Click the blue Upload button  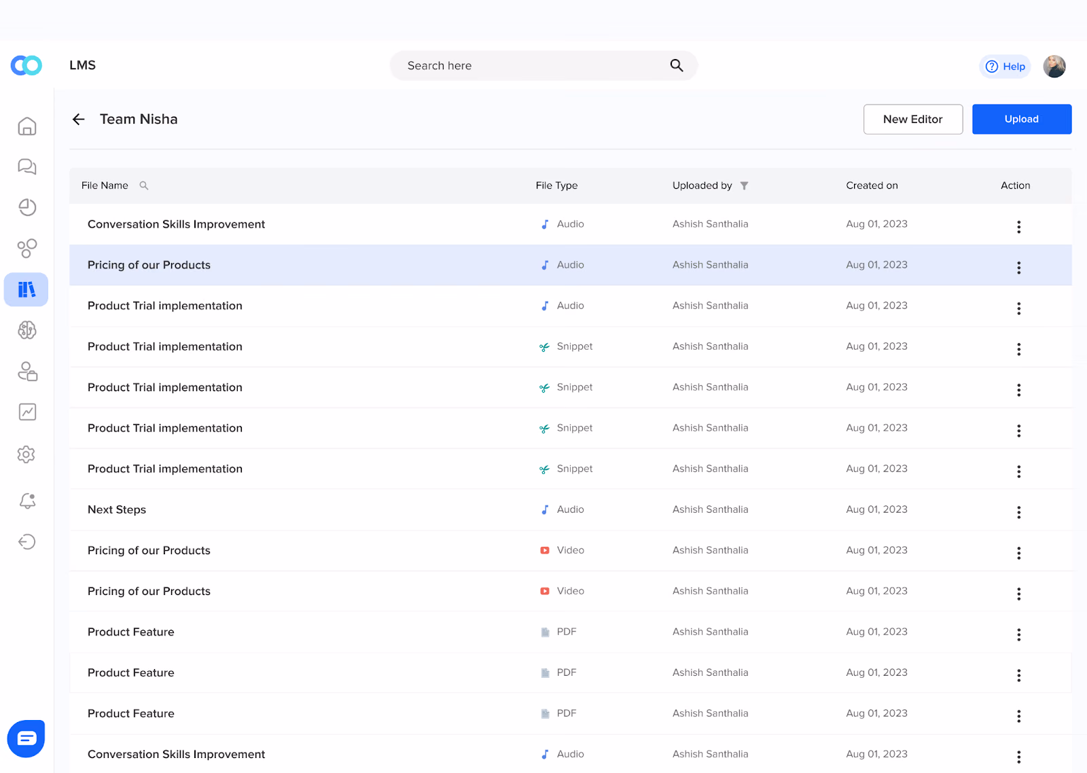coord(1022,120)
